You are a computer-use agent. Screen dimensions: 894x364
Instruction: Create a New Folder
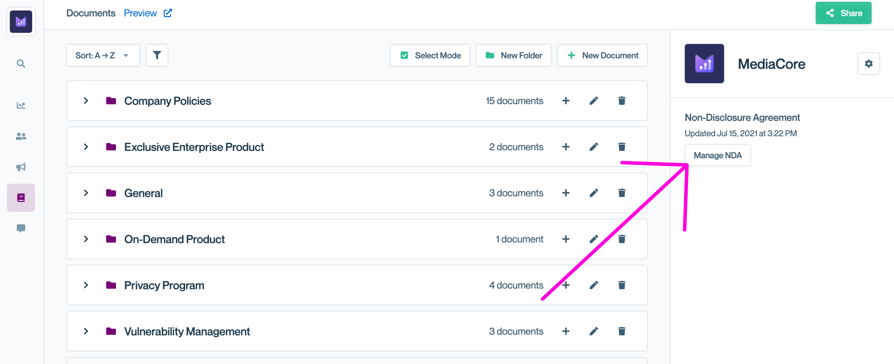(513, 55)
